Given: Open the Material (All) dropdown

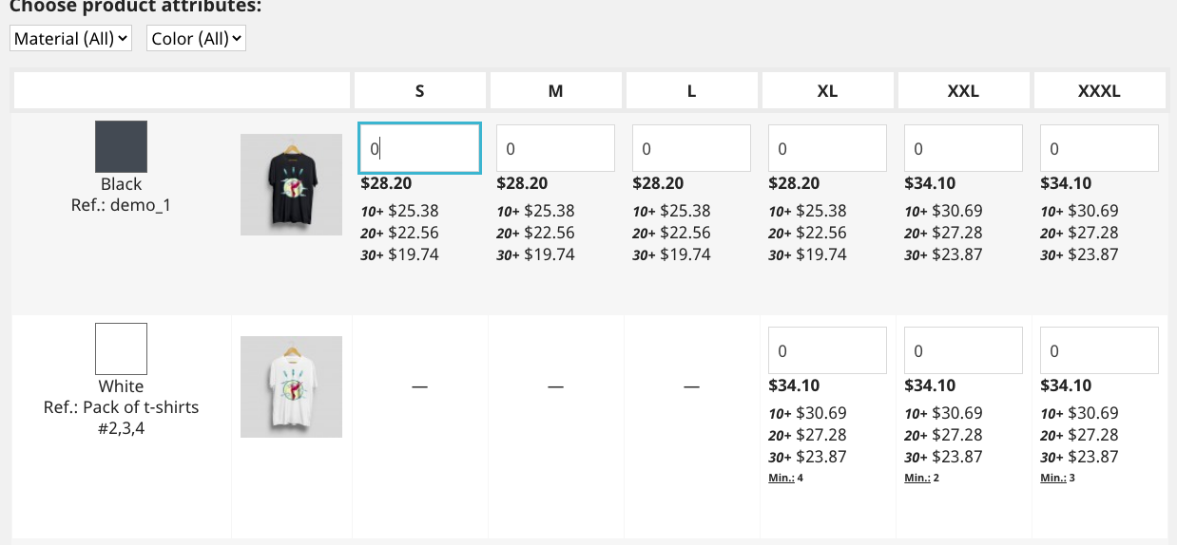Looking at the screenshot, I should point(70,39).
